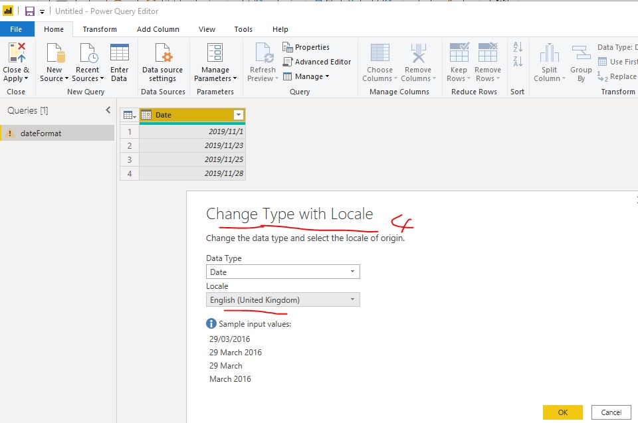Sort descending with the Z-A icon
Screen dimensions: 638x423
[x=518, y=61]
